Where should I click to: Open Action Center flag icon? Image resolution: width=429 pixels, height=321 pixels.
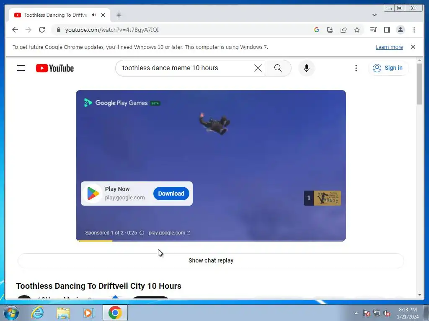[366, 313]
